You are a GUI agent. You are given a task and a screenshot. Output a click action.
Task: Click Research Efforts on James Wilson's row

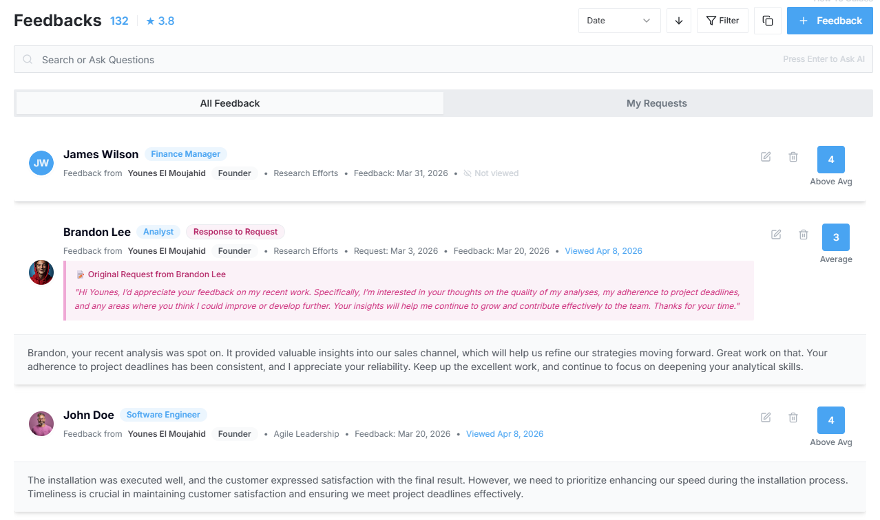coord(306,173)
